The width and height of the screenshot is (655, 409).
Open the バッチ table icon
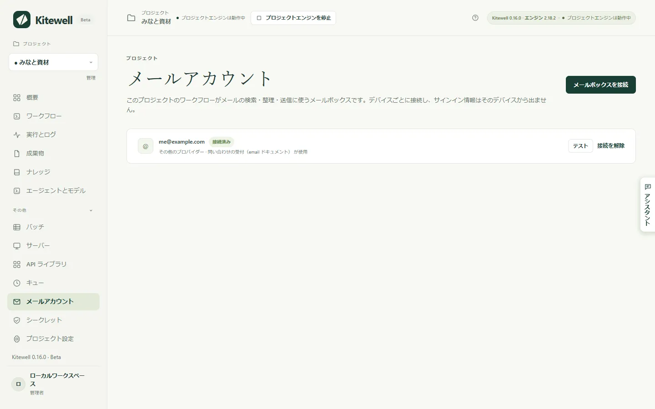(x=17, y=227)
